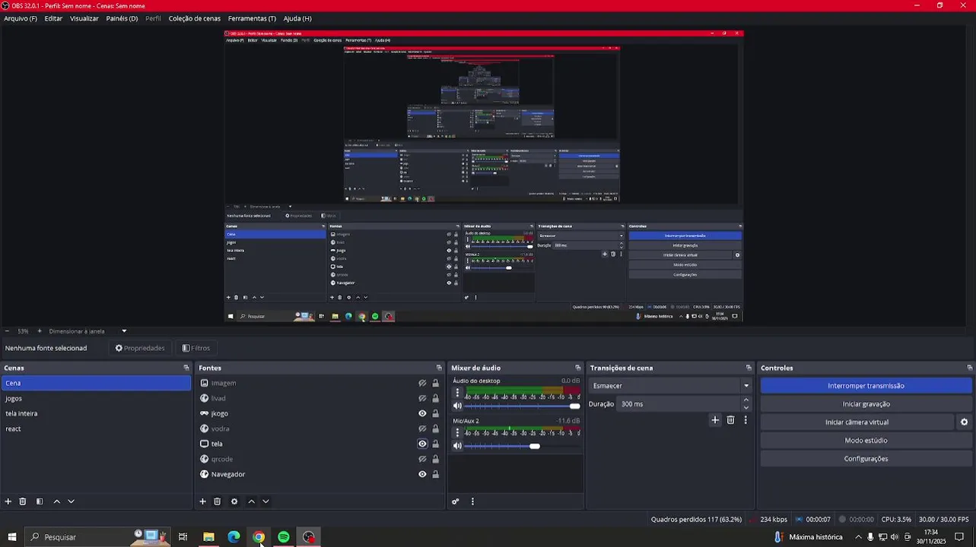The width and height of the screenshot is (976, 547).
Task: Click Interromper transmissão to stop streaming
Action: pyautogui.click(x=866, y=386)
